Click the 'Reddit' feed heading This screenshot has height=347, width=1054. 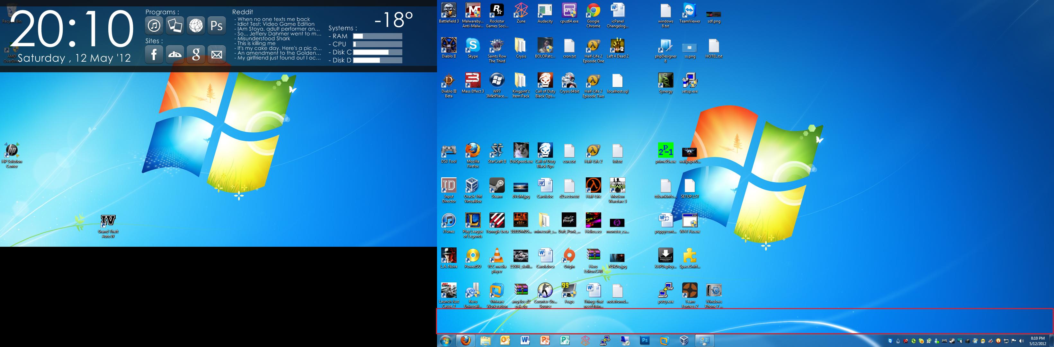[x=243, y=12]
